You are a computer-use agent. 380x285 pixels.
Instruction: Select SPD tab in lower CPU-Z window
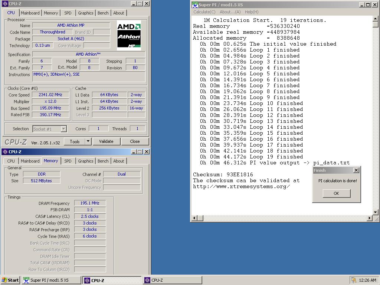[x=68, y=161]
